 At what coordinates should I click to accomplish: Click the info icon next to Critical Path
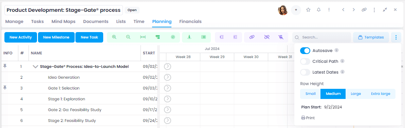tap(342, 61)
